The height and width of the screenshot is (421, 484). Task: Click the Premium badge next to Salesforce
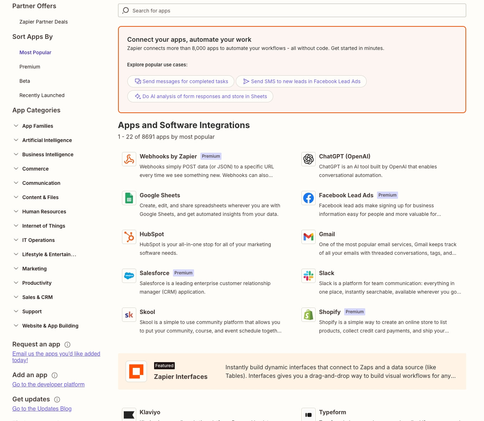point(183,273)
